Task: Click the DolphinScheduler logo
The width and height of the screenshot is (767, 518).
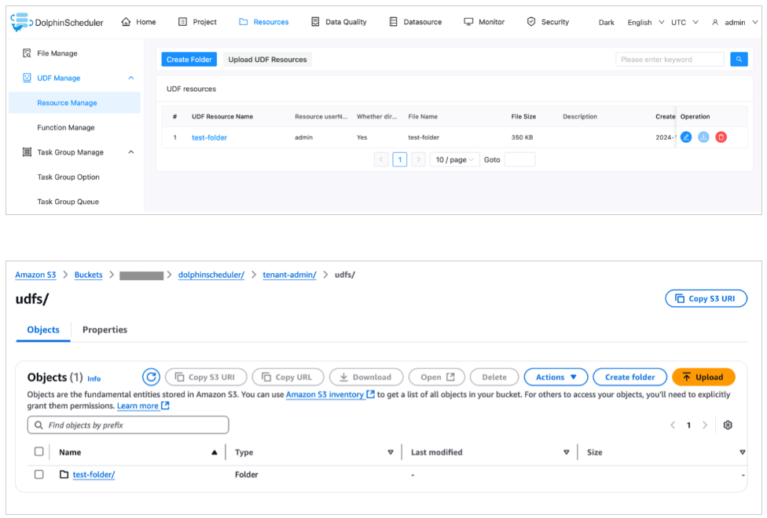Action: (x=57, y=22)
